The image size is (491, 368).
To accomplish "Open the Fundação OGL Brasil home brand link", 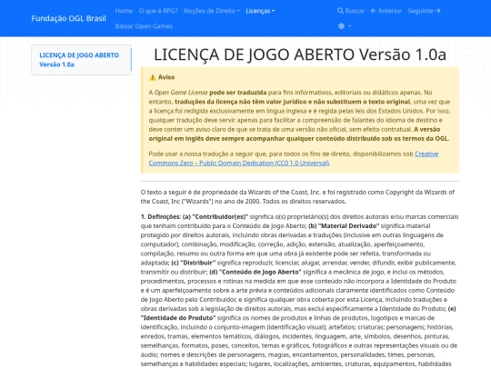I will tap(68, 18).
